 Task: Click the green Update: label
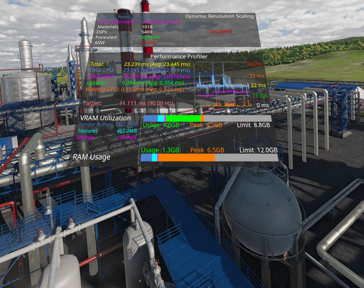click(97, 83)
